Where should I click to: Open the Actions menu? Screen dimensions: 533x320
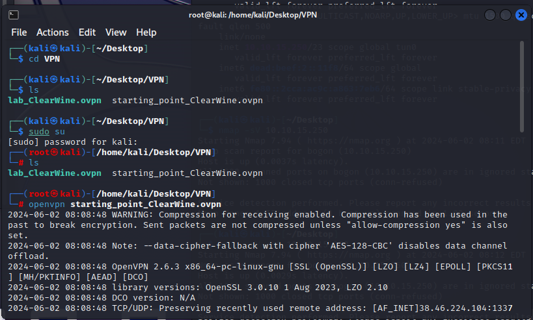click(52, 32)
